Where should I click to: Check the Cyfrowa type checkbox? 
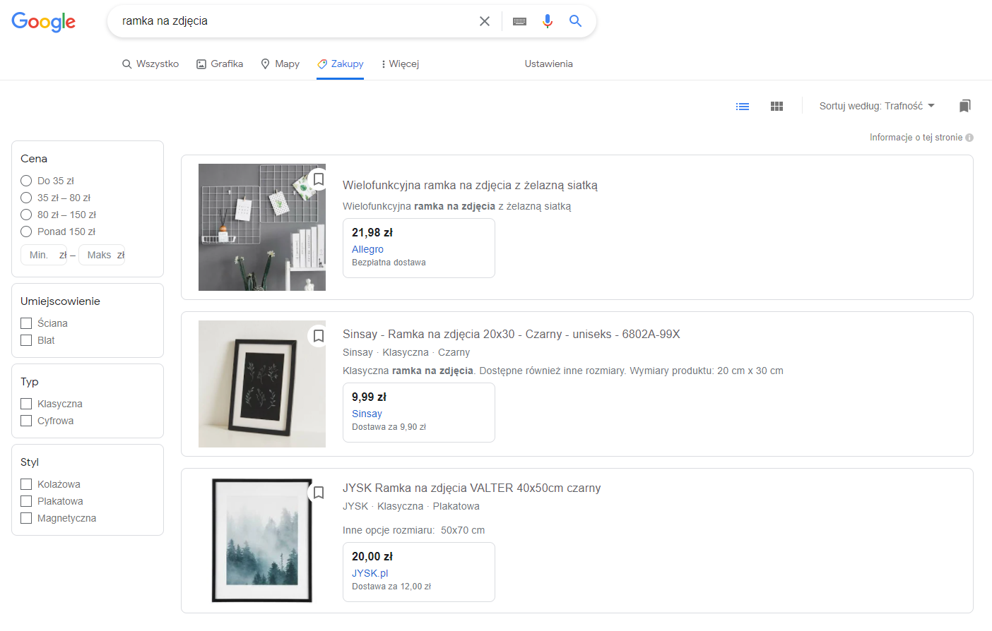tap(26, 421)
